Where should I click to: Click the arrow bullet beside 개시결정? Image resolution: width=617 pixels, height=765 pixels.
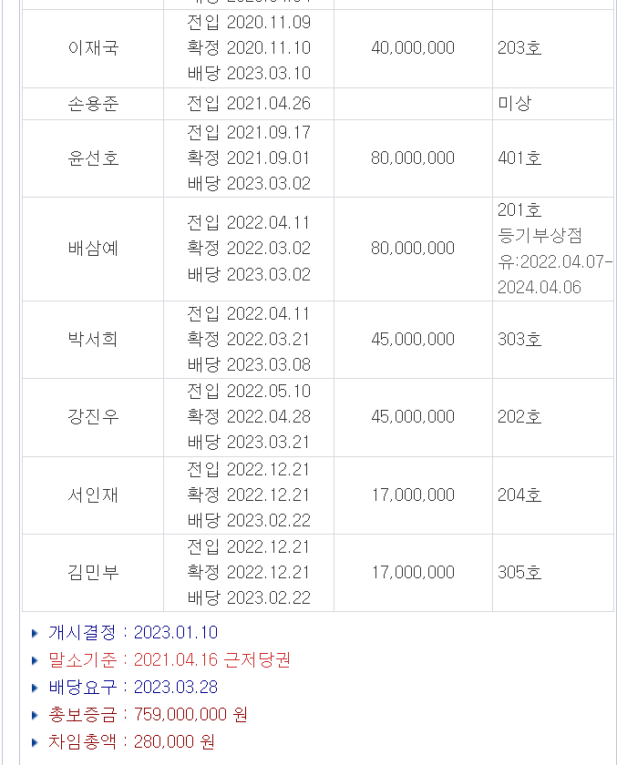pos(35,633)
